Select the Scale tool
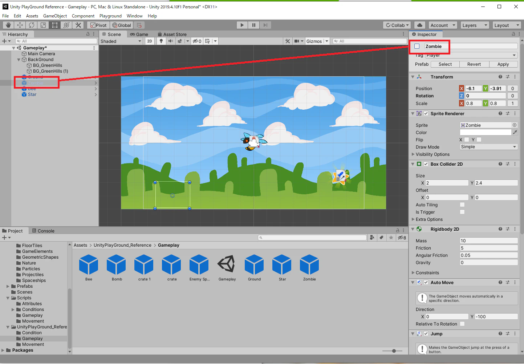 43,25
